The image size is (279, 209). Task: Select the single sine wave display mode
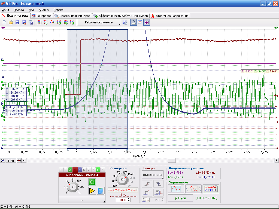coord(176,189)
